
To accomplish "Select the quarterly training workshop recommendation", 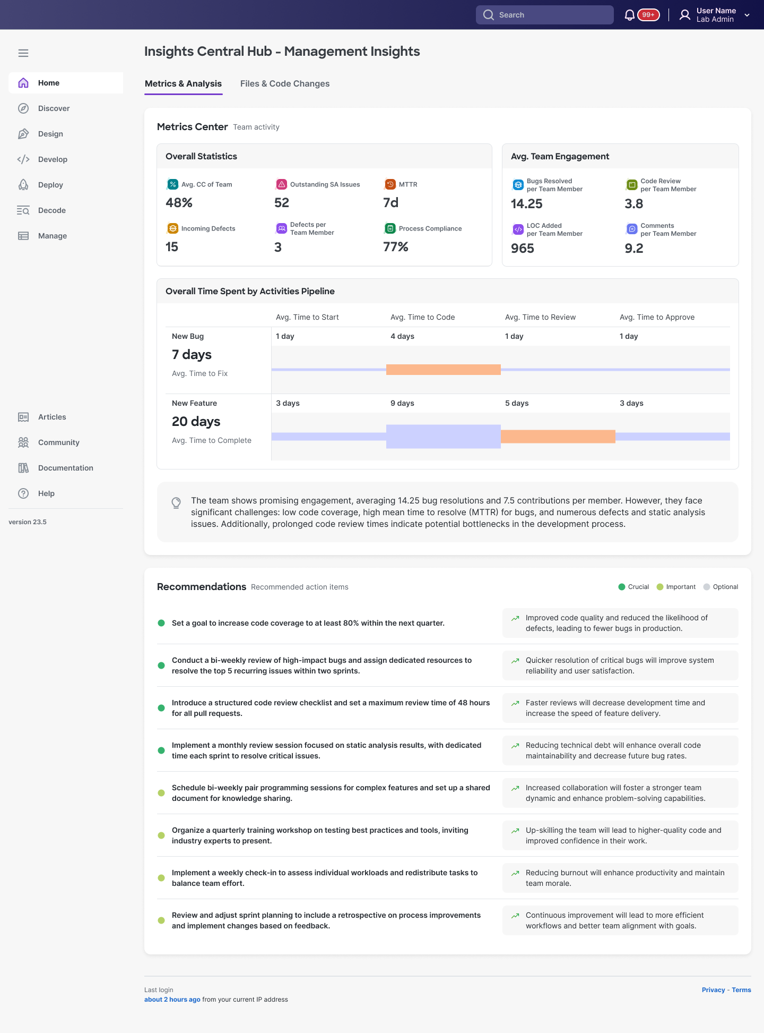I will (320, 835).
